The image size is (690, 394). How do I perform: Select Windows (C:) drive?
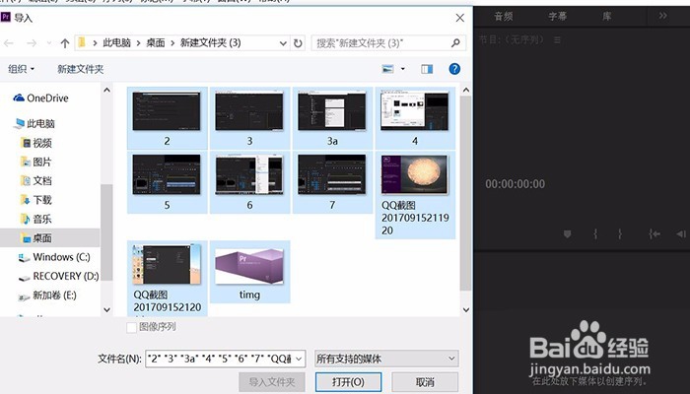pyautogui.click(x=53, y=257)
